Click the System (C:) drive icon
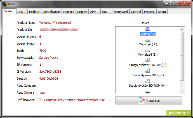Screen dimensions: 193x118 [x=148, y=29]
